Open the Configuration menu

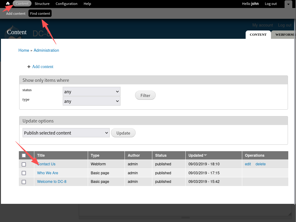[x=66, y=4]
